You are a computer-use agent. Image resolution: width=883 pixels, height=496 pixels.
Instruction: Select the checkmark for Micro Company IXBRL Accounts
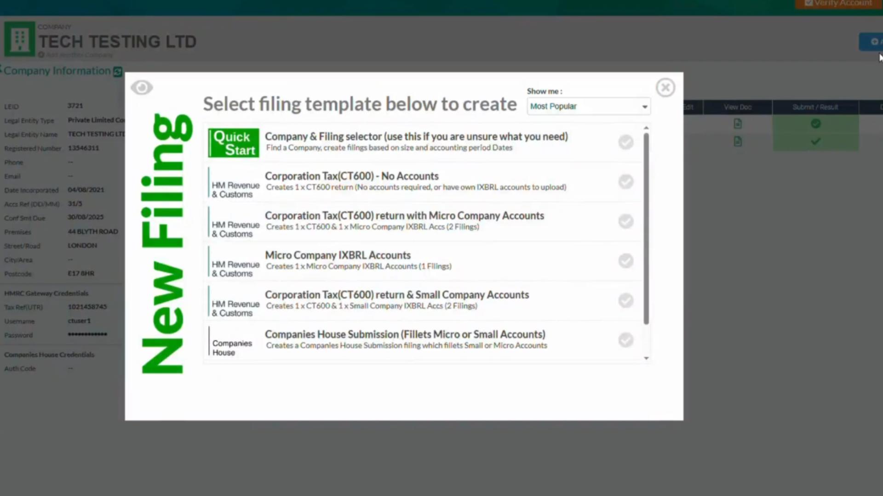coord(625,261)
